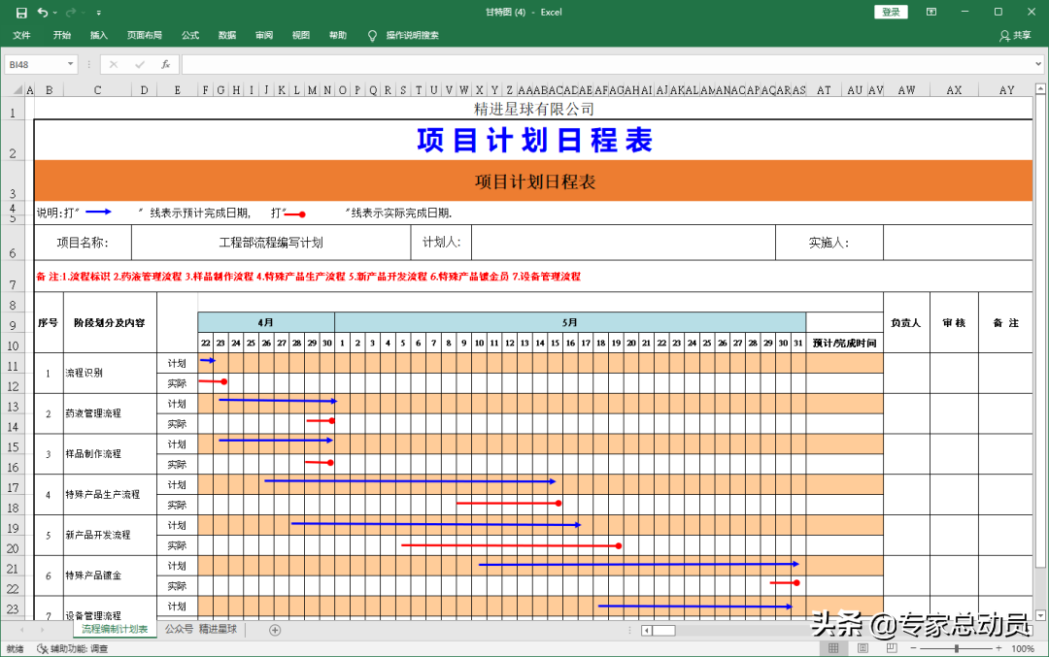Switch to the 公式 ribbon tab

point(190,36)
